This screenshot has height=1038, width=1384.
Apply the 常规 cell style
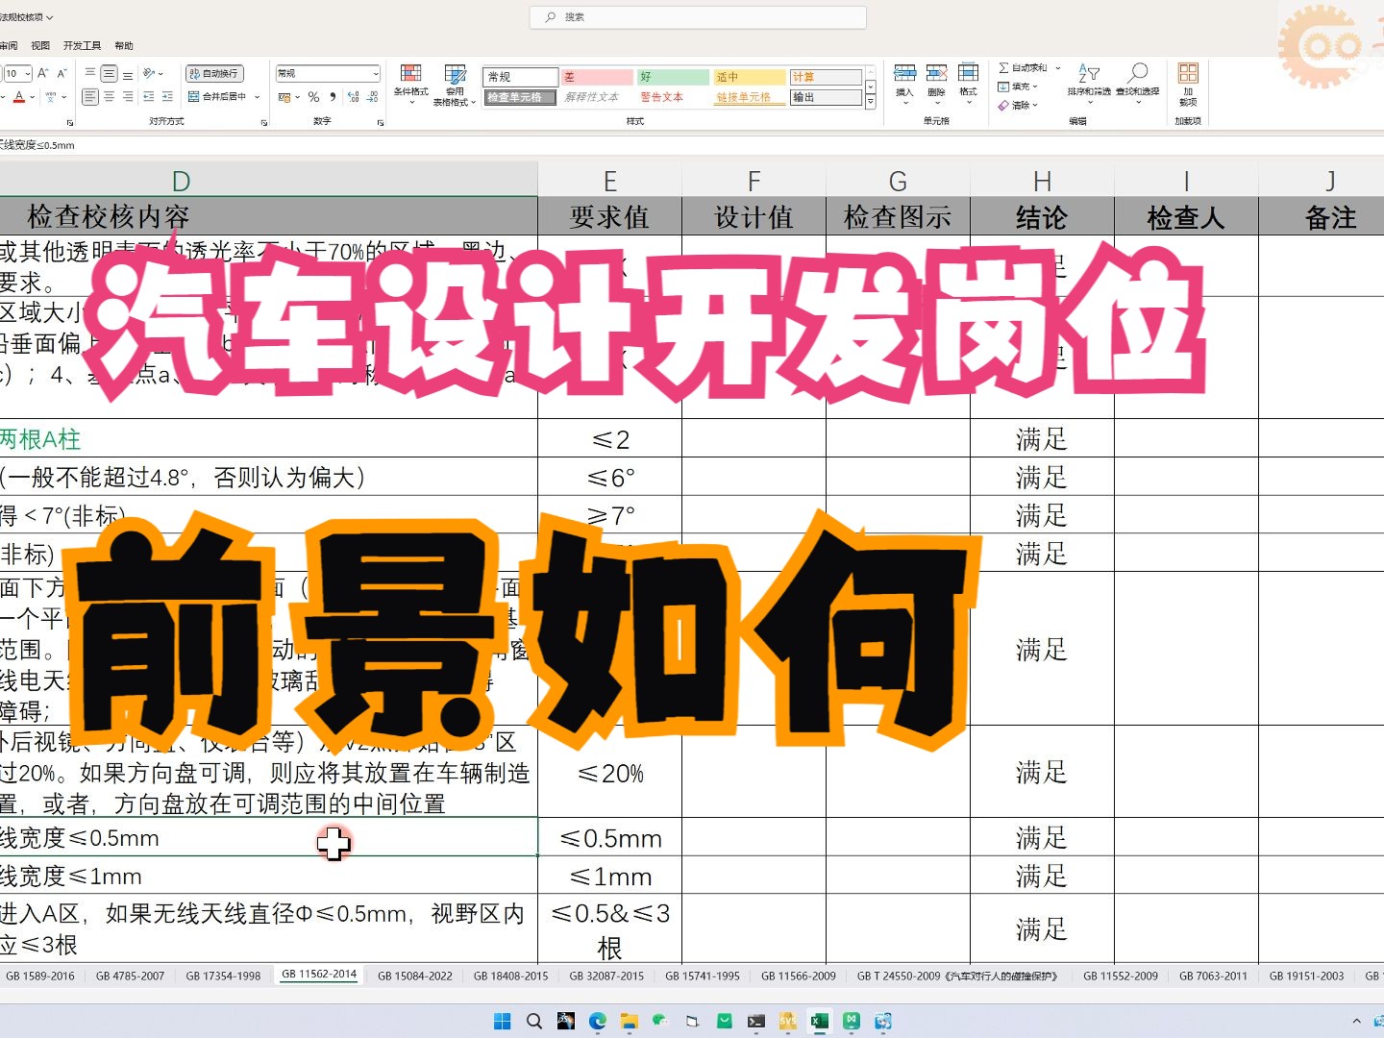[520, 77]
